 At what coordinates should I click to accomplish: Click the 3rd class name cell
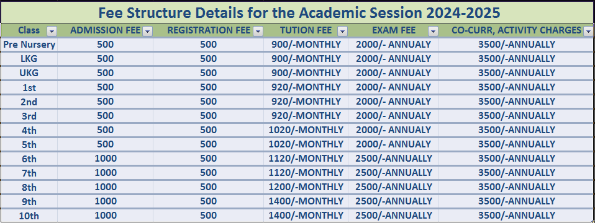pyautogui.click(x=29, y=116)
